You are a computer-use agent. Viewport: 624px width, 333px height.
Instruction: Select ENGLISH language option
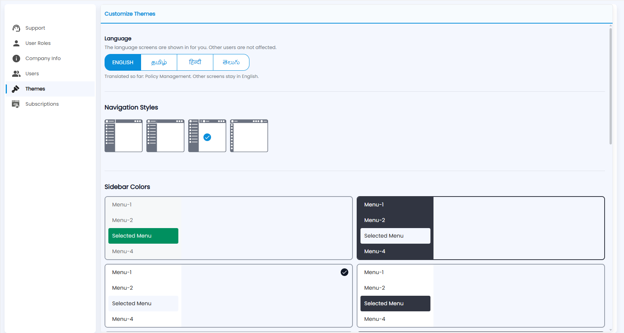[123, 62]
